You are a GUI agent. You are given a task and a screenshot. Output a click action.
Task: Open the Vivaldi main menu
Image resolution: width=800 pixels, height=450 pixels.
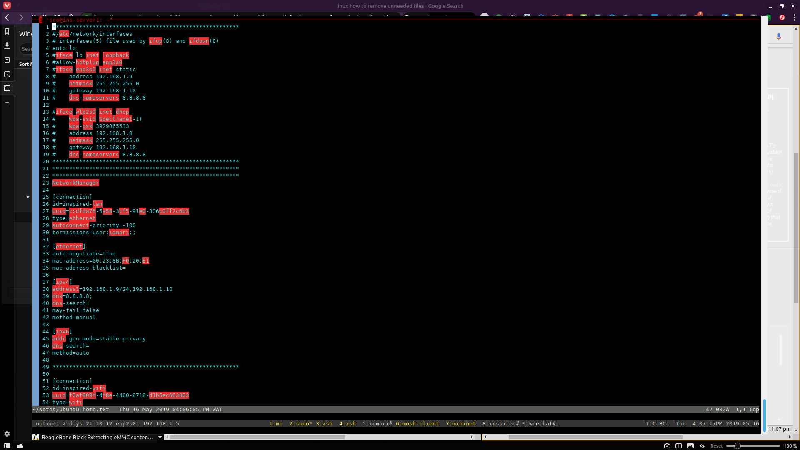click(x=7, y=6)
